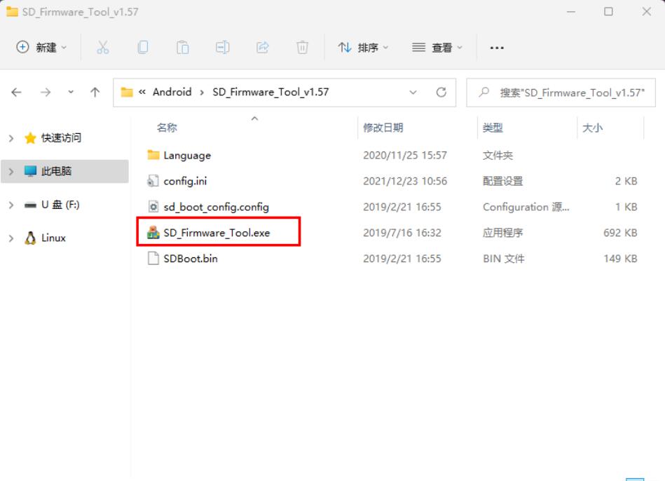Go up one folder level arrow

96,93
